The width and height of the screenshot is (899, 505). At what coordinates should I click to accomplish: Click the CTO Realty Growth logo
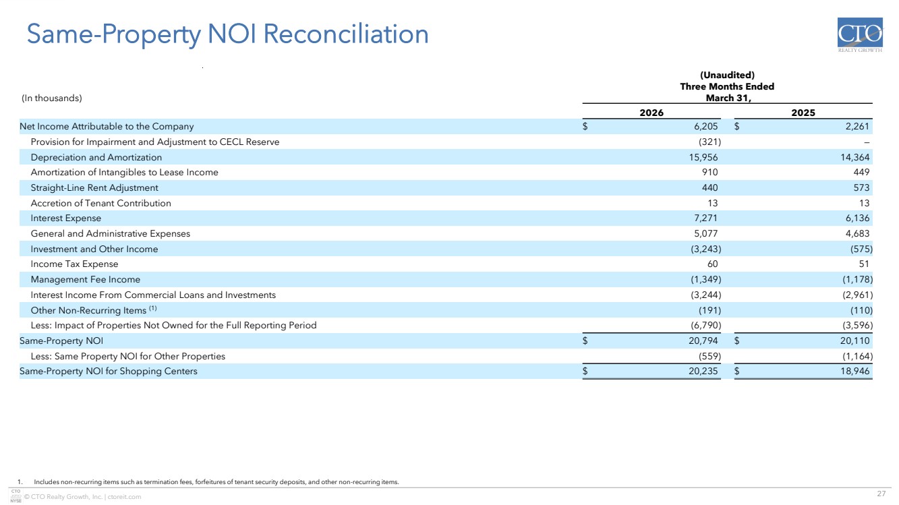coord(859,38)
